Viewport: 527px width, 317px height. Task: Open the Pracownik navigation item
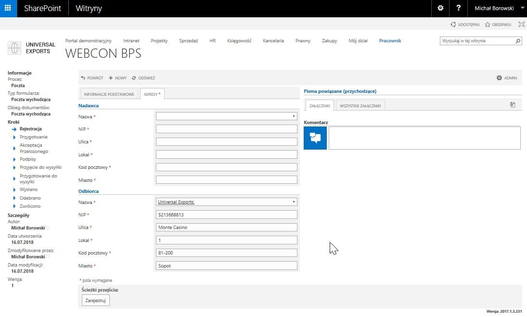[390, 40]
